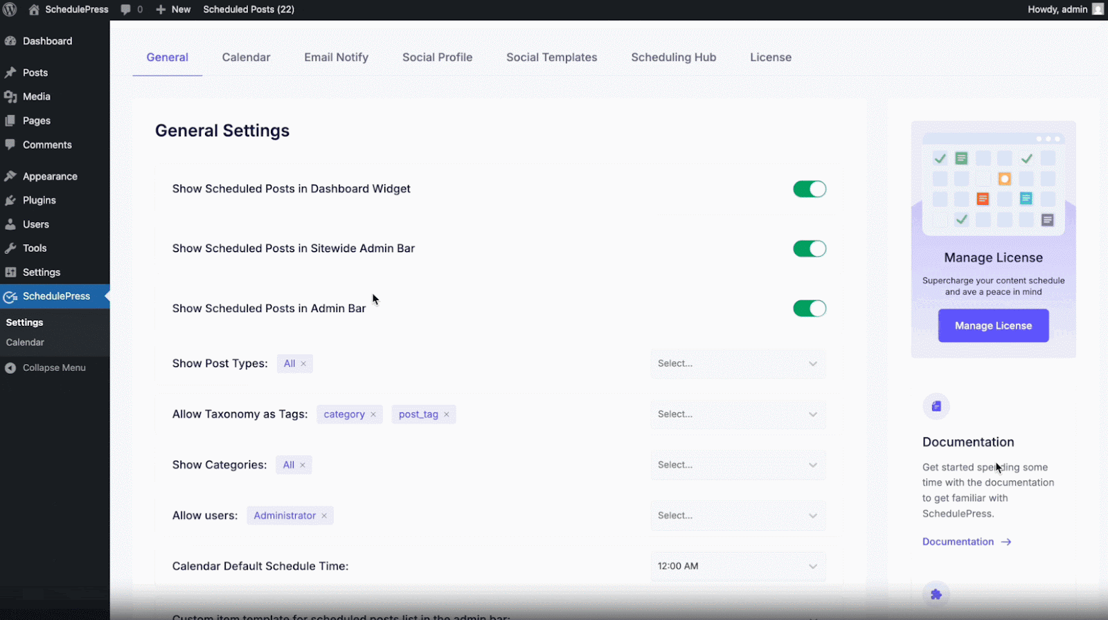Remove the Administrator user tag

[324, 516]
